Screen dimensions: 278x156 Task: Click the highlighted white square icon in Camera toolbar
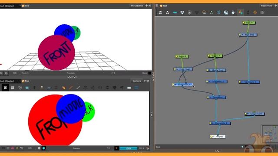click(x=5, y=88)
